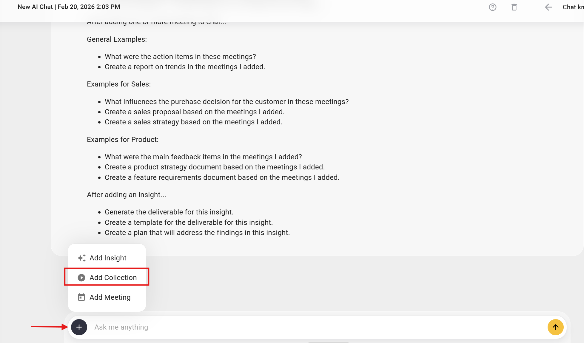The height and width of the screenshot is (343, 584).
Task: Click the New AI Chat title text
Action: (69, 7)
